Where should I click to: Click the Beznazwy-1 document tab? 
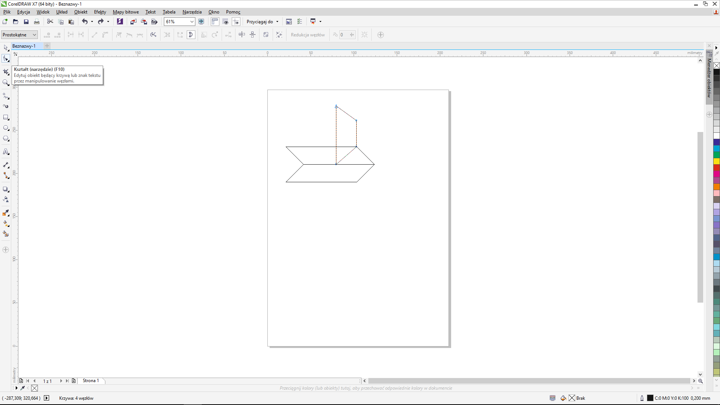pos(24,46)
